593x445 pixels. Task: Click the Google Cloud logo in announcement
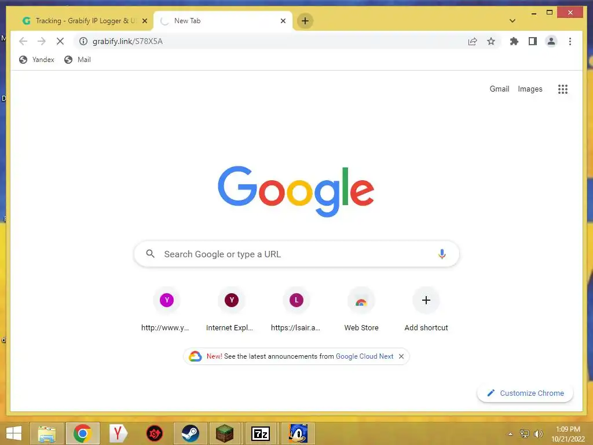[195, 356]
